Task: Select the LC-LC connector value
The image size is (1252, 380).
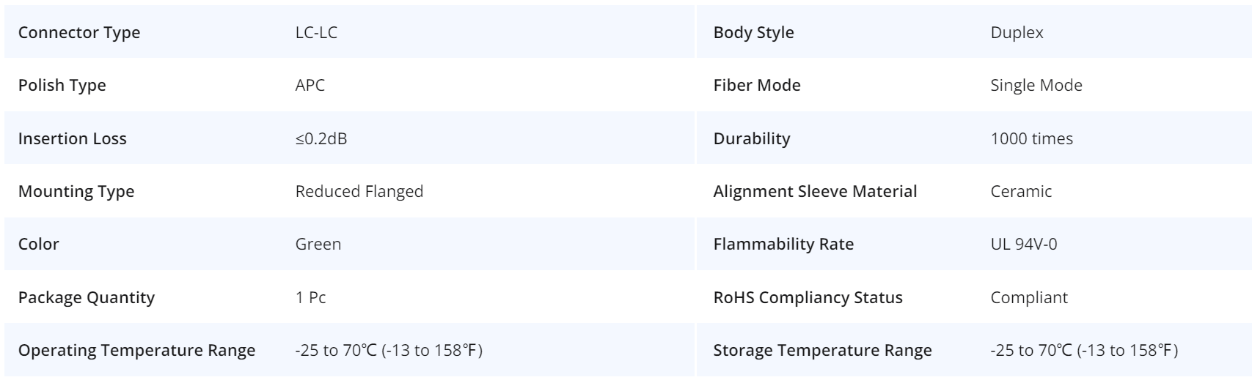Action: click(x=316, y=32)
